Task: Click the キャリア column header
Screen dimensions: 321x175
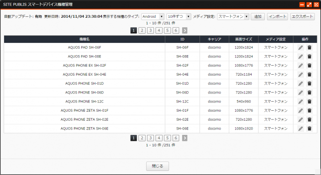Action: click(214, 39)
